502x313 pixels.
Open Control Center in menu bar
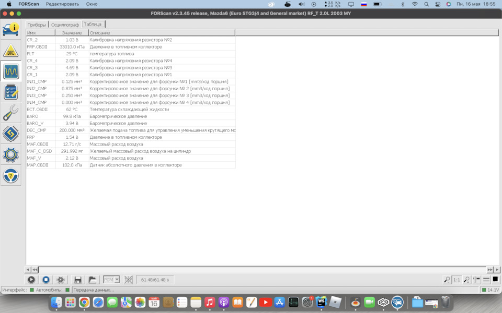(x=438, y=4)
